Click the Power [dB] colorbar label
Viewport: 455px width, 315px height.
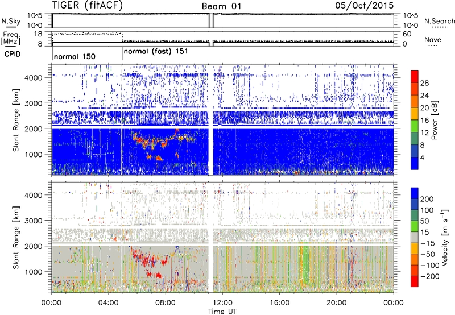click(434, 120)
